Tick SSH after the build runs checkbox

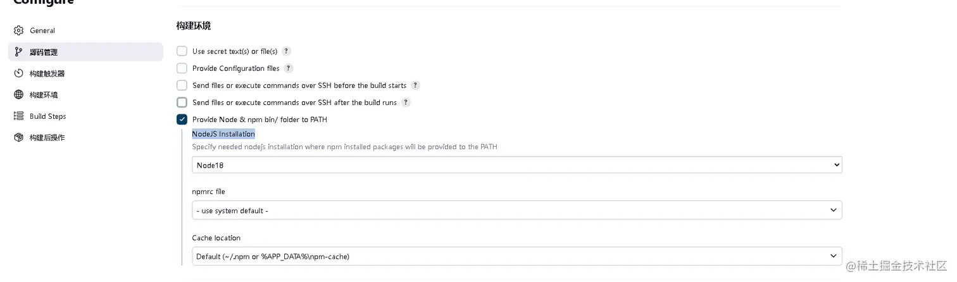[x=182, y=102]
